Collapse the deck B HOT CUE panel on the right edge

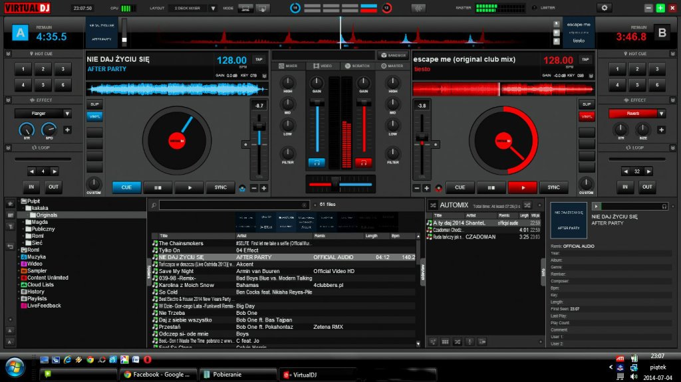[673, 54]
